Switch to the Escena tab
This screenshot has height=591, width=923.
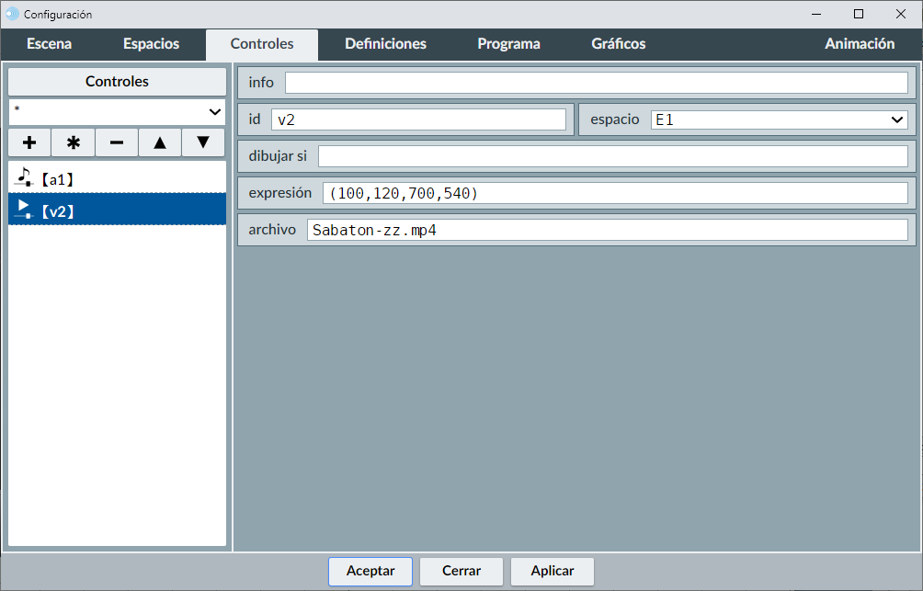(49, 44)
